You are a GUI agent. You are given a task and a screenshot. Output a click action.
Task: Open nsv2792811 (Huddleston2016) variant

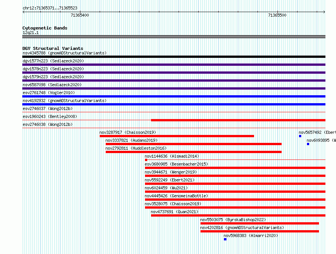click(136, 148)
